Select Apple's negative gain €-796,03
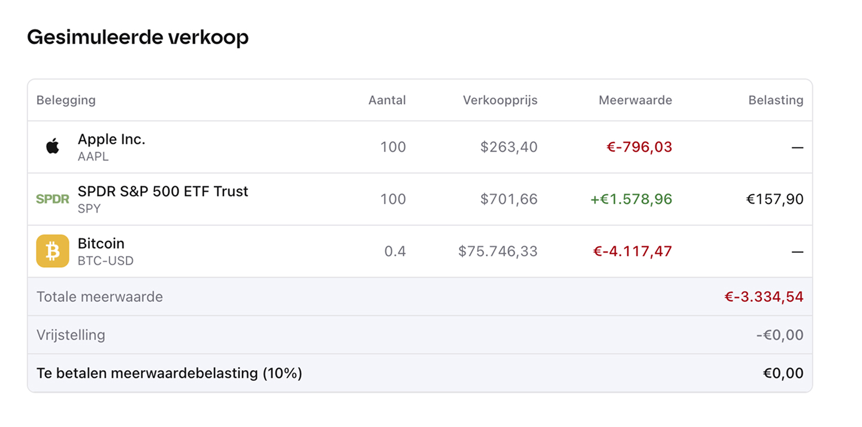Image resolution: width=862 pixels, height=427 pixels. coord(639,147)
